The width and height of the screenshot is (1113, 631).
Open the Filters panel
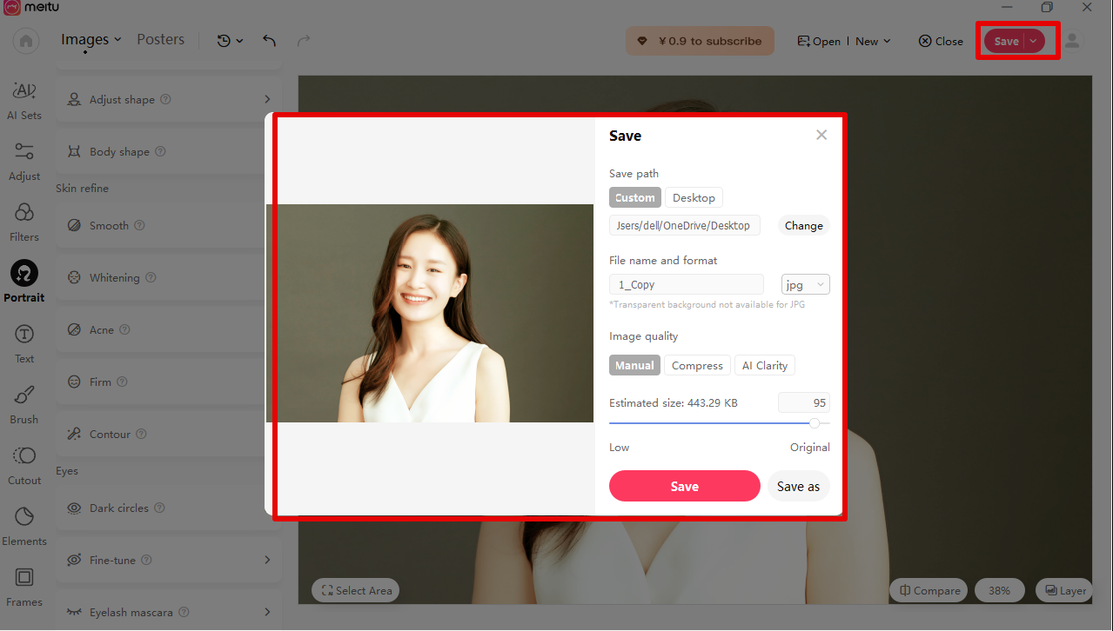(23, 221)
